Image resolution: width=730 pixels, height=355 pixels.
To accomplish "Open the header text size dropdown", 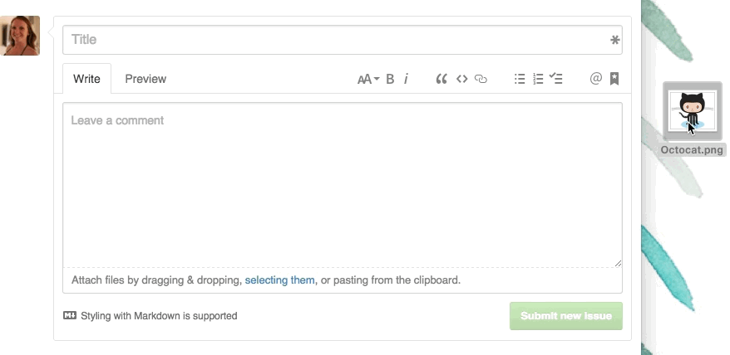I will (367, 80).
